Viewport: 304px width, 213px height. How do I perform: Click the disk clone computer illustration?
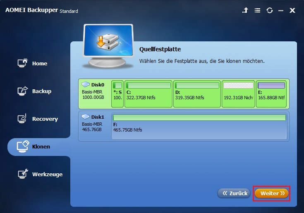tap(108, 46)
